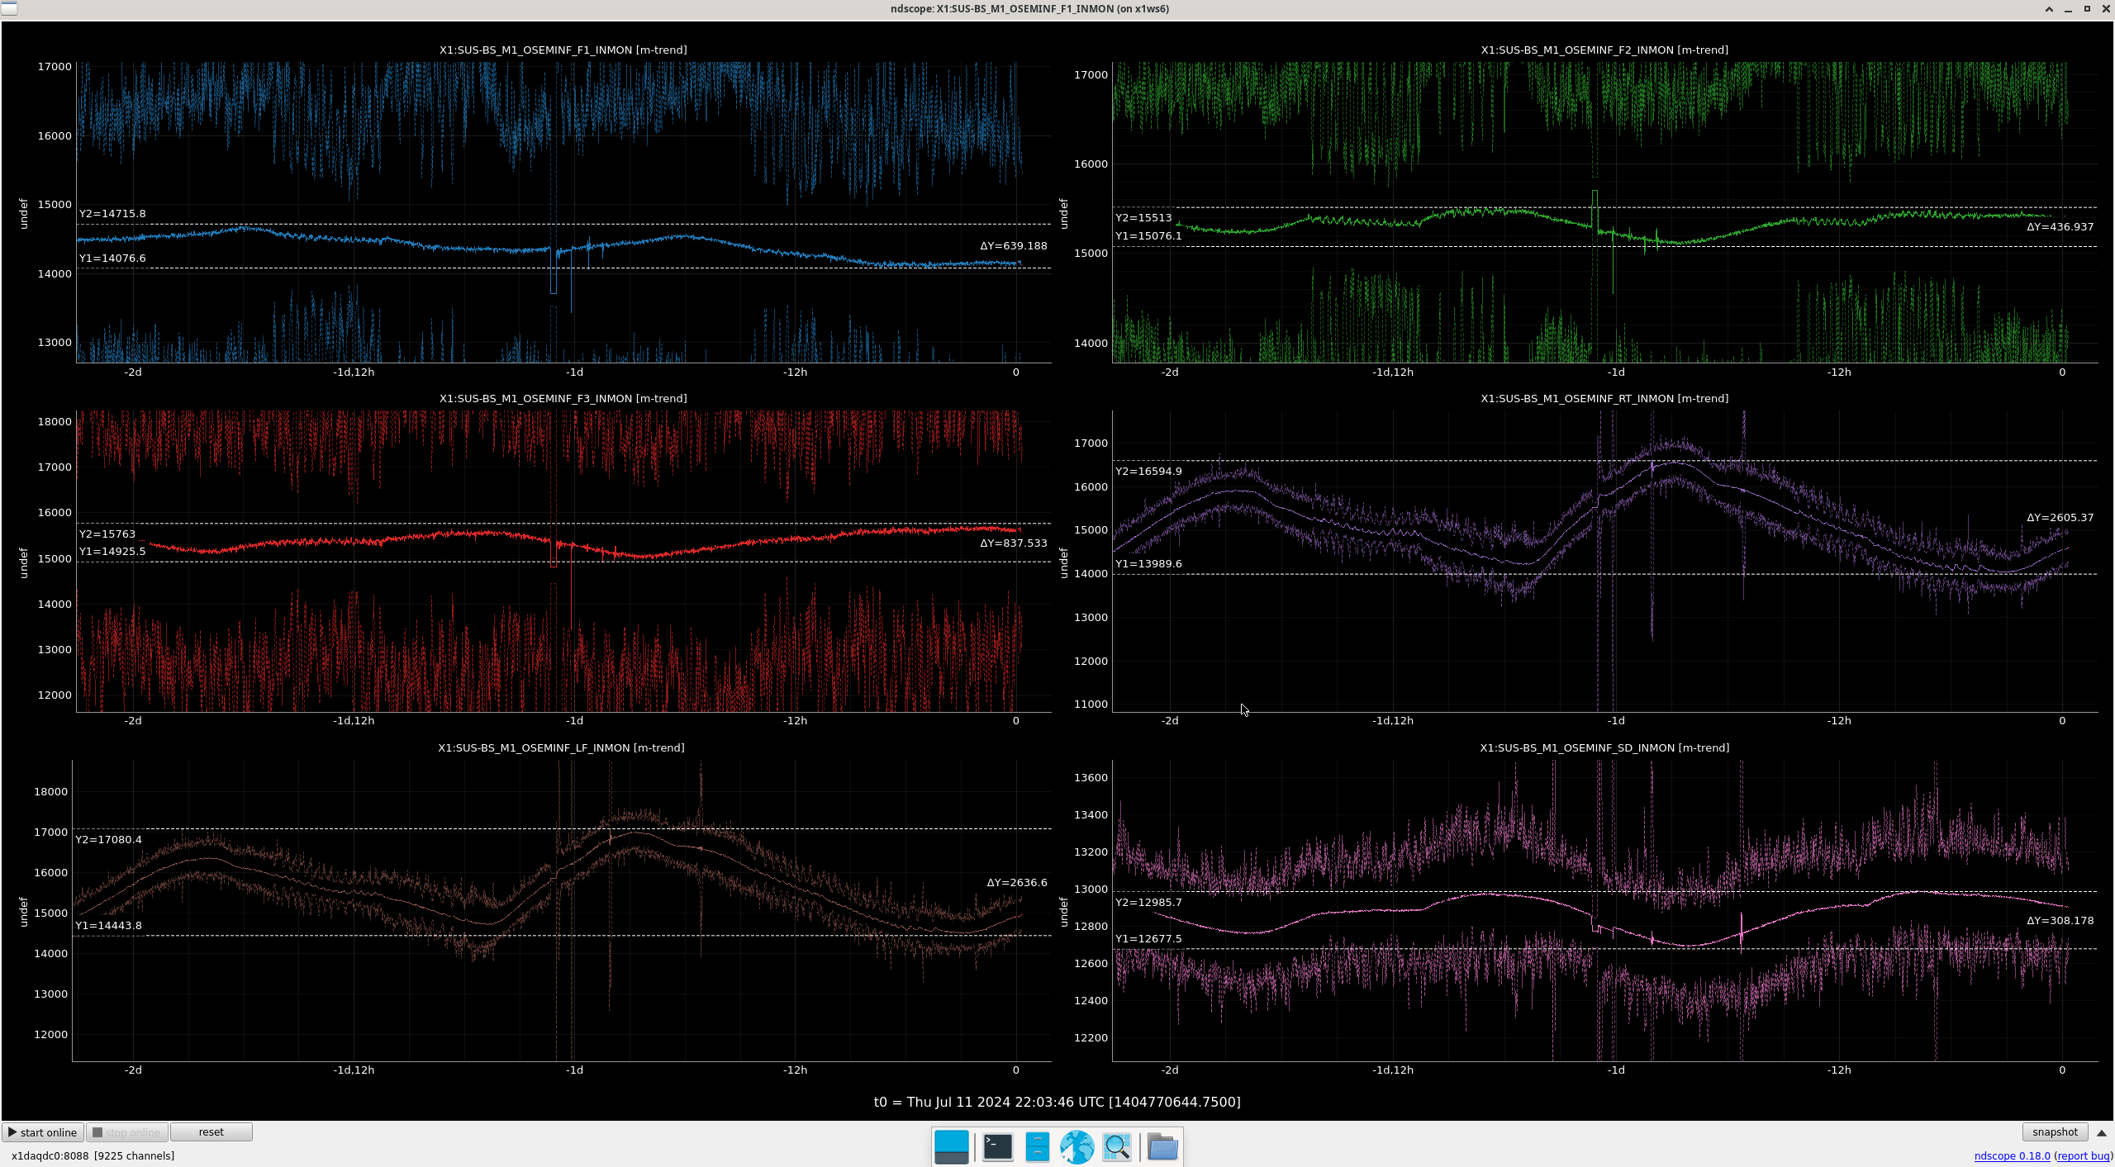This screenshot has height=1167, width=2115.
Task: Select the Y1=12677.5 cursor in SD plot
Action: pyautogui.click(x=1148, y=938)
